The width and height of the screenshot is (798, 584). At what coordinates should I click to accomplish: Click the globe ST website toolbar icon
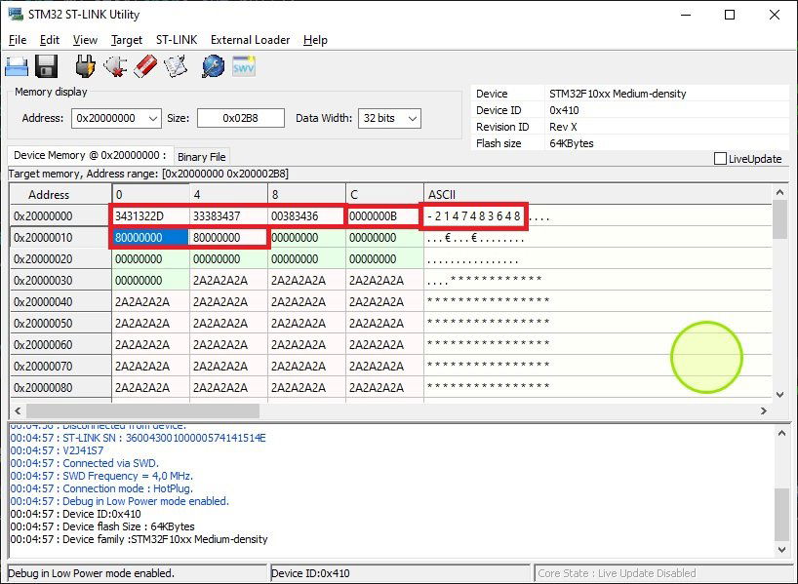click(214, 66)
